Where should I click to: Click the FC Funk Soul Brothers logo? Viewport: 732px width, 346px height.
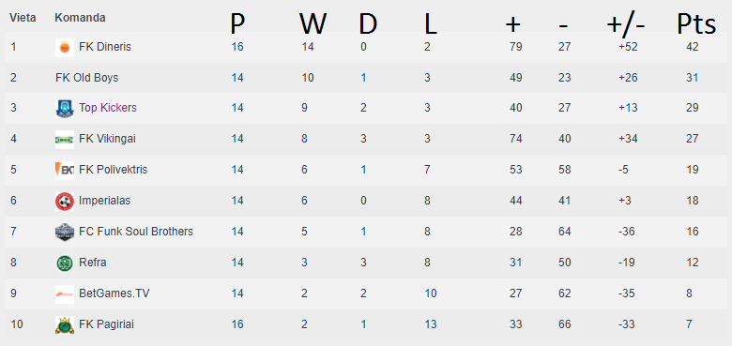tap(65, 232)
